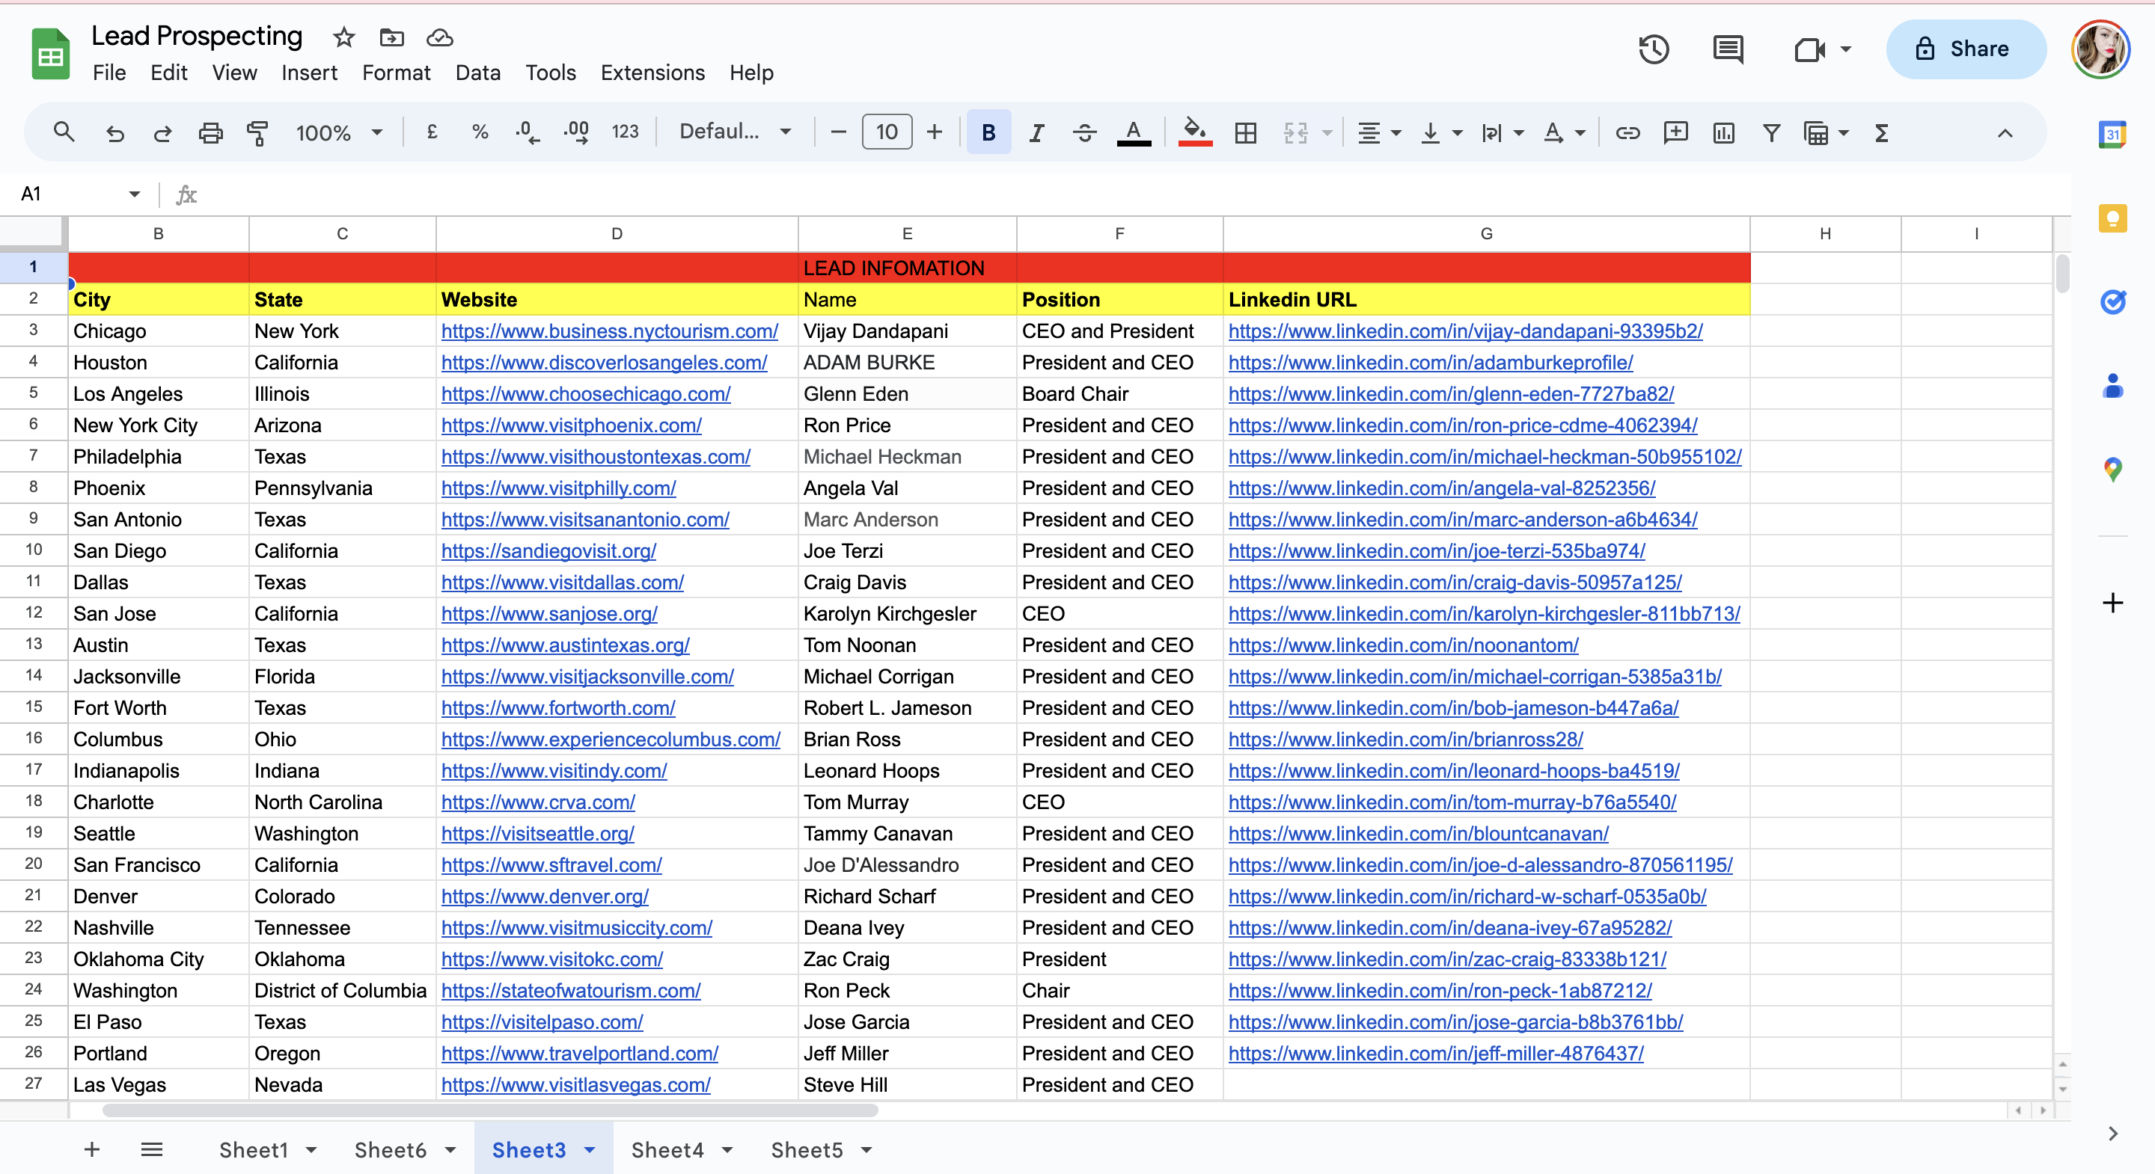Open version history clock icon
Image resolution: width=2155 pixels, height=1174 pixels.
pyautogui.click(x=1653, y=49)
